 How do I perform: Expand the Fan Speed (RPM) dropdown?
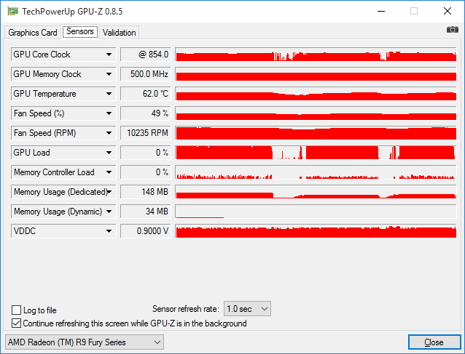109,133
